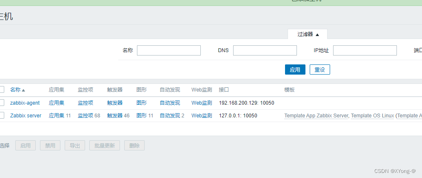422x178 pixels.
Task: Click the 图形 column header
Action: tap(142, 90)
